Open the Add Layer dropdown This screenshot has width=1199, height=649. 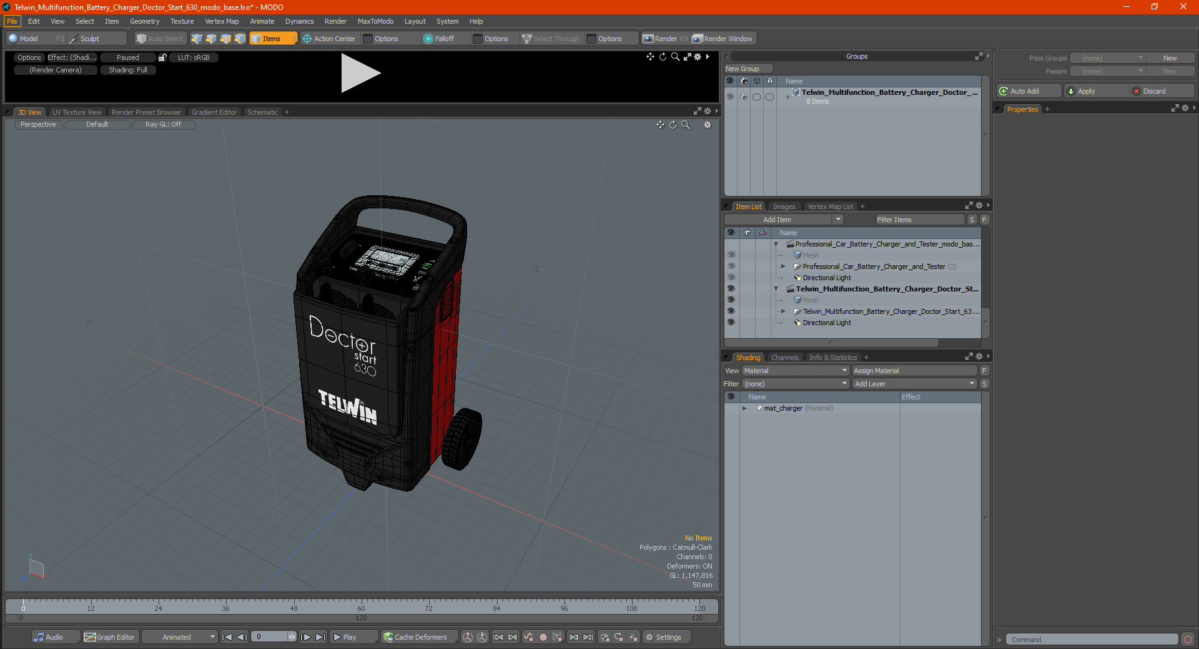pos(914,384)
